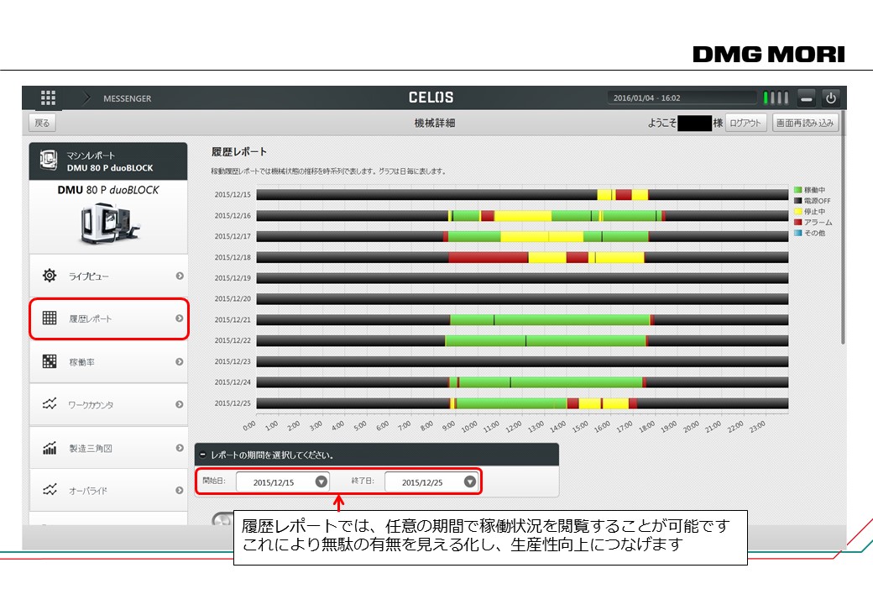This screenshot has width=873, height=605.
Task: Click the 9:00 time axis label
Action: 449,426
